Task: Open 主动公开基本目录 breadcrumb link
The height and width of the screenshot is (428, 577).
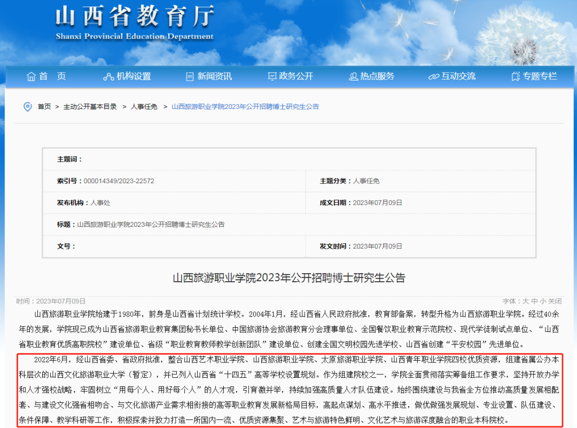Action: tap(90, 107)
